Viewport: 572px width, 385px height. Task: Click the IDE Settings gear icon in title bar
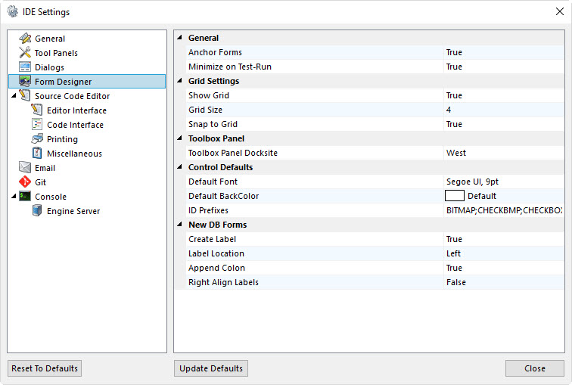click(x=13, y=11)
